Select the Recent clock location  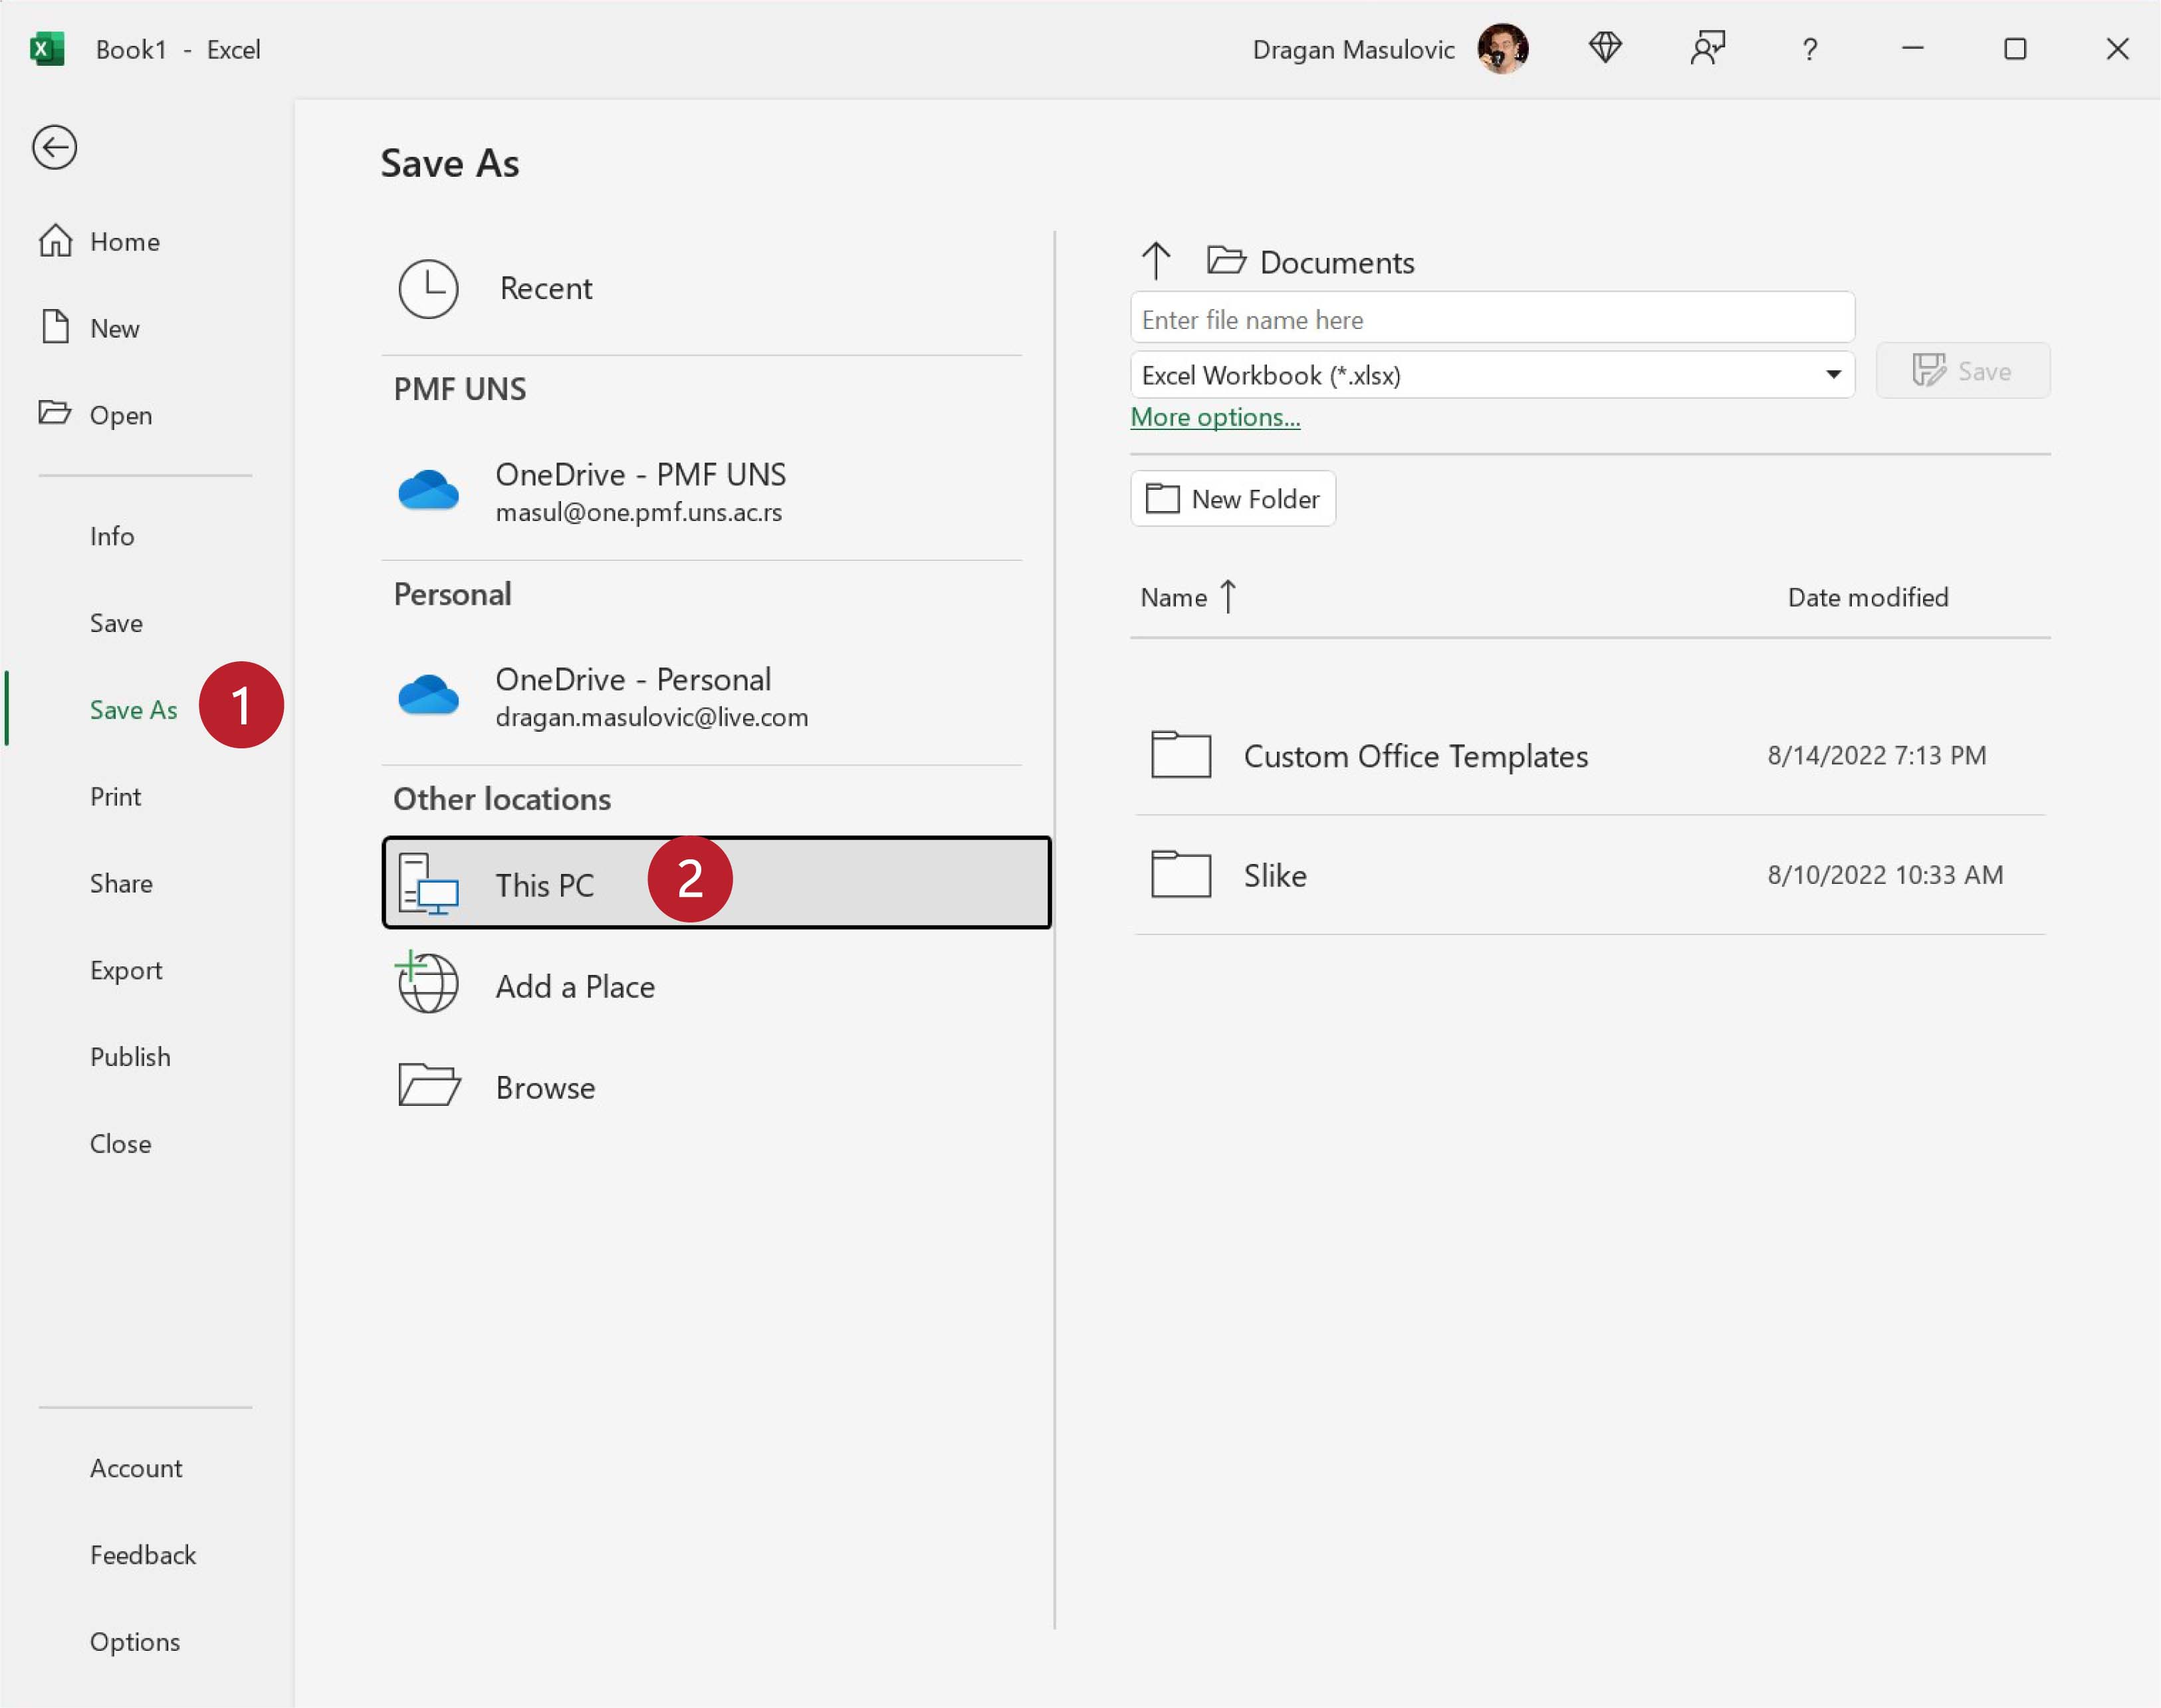(x=545, y=289)
